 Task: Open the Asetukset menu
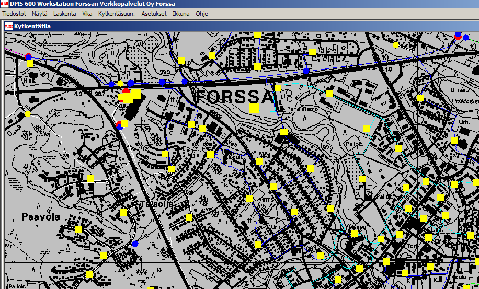pyautogui.click(x=154, y=14)
